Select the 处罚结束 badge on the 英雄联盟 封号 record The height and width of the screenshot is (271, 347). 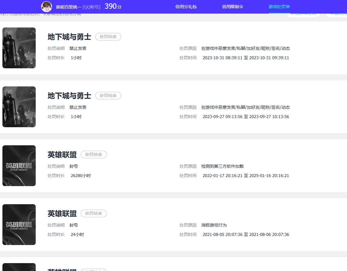pyautogui.click(x=94, y=154)
